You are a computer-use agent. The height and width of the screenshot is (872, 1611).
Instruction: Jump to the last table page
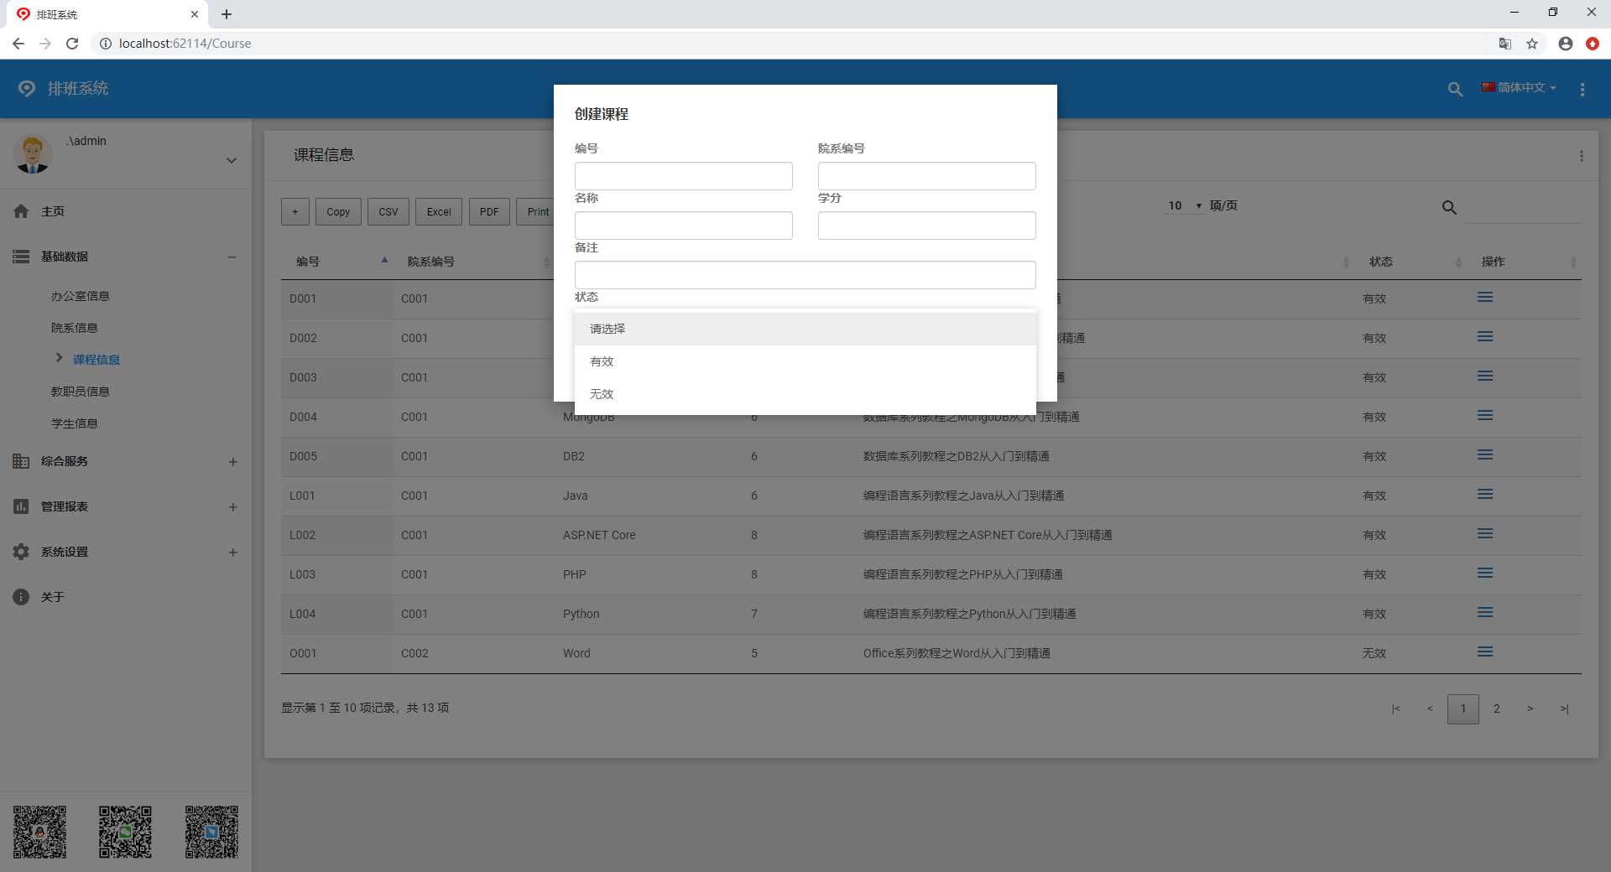(1564, 708)
